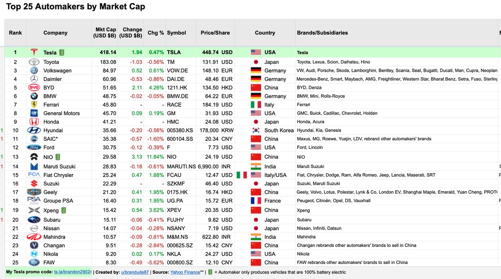This screenshot has height=279, width=501.
Task: Click the PSA Groupe logo
Action: click(34, 200)
